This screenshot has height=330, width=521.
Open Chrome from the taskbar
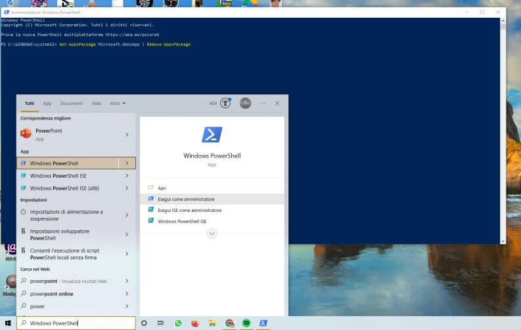(x=229, y=323)
